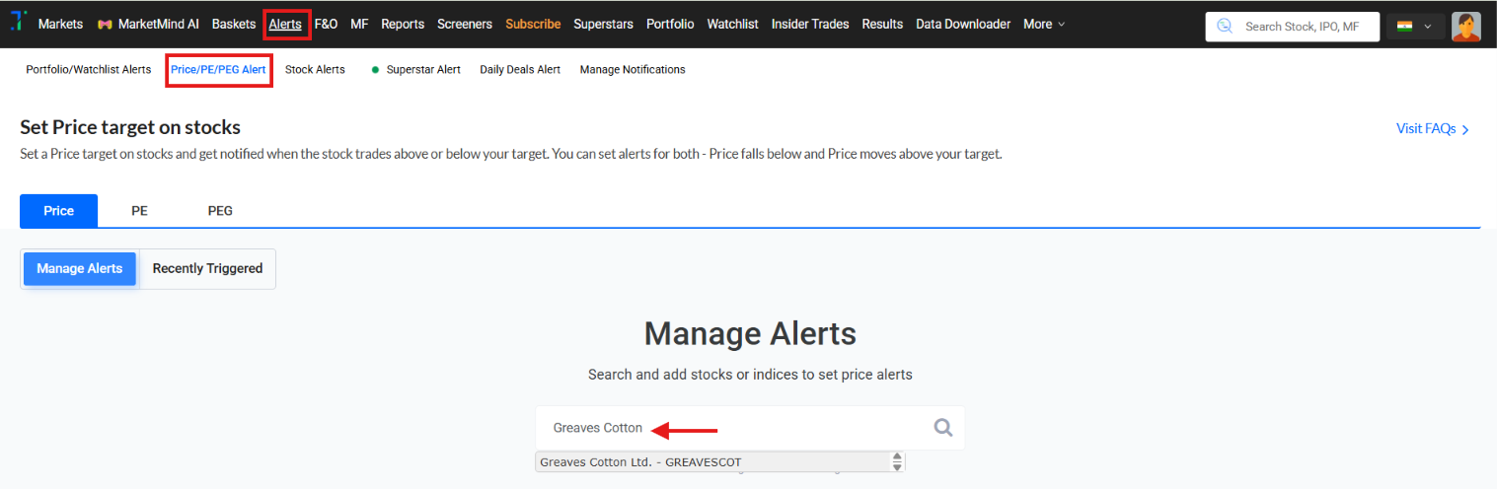
Task: Click 'Search and add stocks or indices' text
Action: 750,375
